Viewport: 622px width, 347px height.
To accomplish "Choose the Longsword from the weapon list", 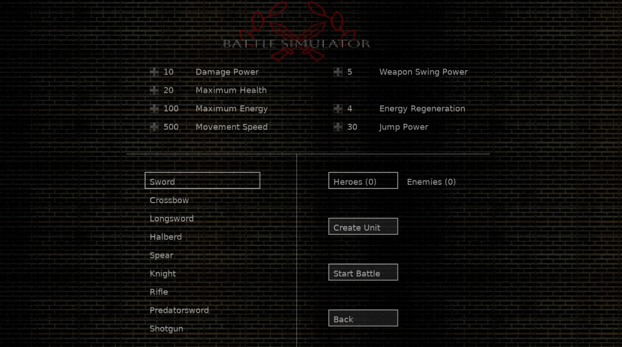I will (x=172, y=219).
